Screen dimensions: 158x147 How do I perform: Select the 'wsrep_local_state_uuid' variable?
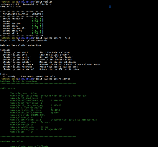pos(24,96)
